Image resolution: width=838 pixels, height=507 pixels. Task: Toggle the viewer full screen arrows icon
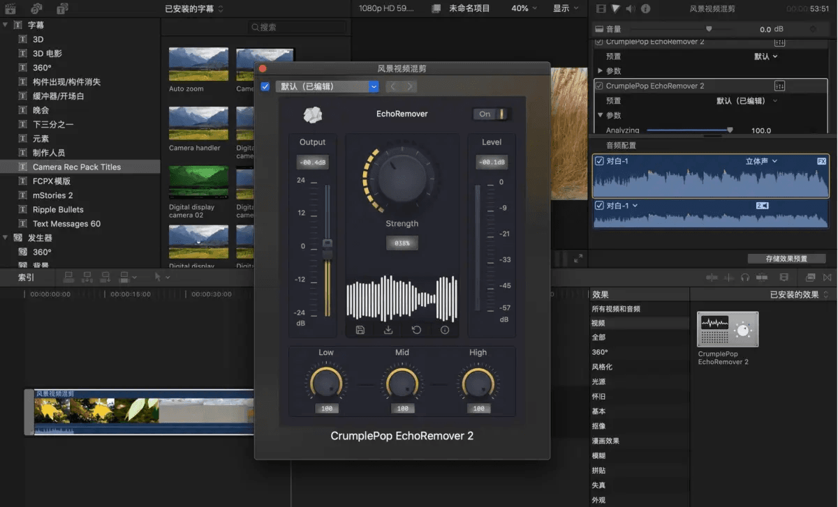pyautogui.click(x=578, y=258)
